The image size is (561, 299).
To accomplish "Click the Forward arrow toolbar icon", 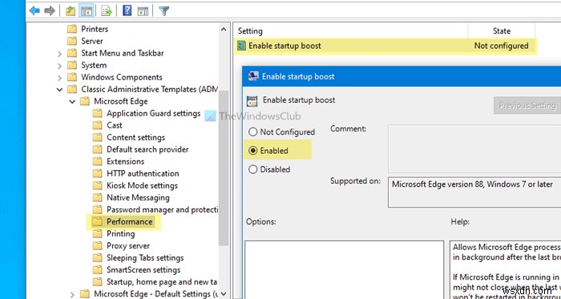I will click(x=50, y=10).
